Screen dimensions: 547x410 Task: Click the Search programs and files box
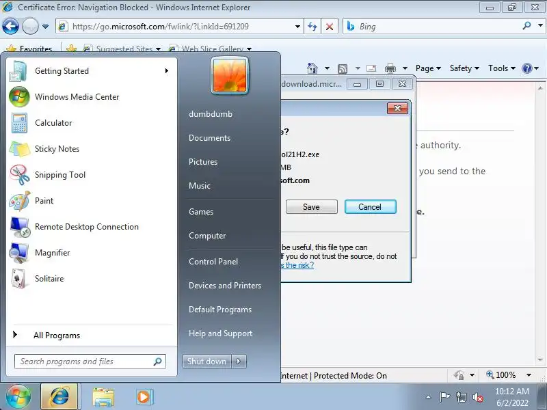point(90,361)
